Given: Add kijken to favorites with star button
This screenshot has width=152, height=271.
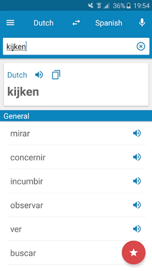Looking at the screenshot, I should click(x=134, y=253).
